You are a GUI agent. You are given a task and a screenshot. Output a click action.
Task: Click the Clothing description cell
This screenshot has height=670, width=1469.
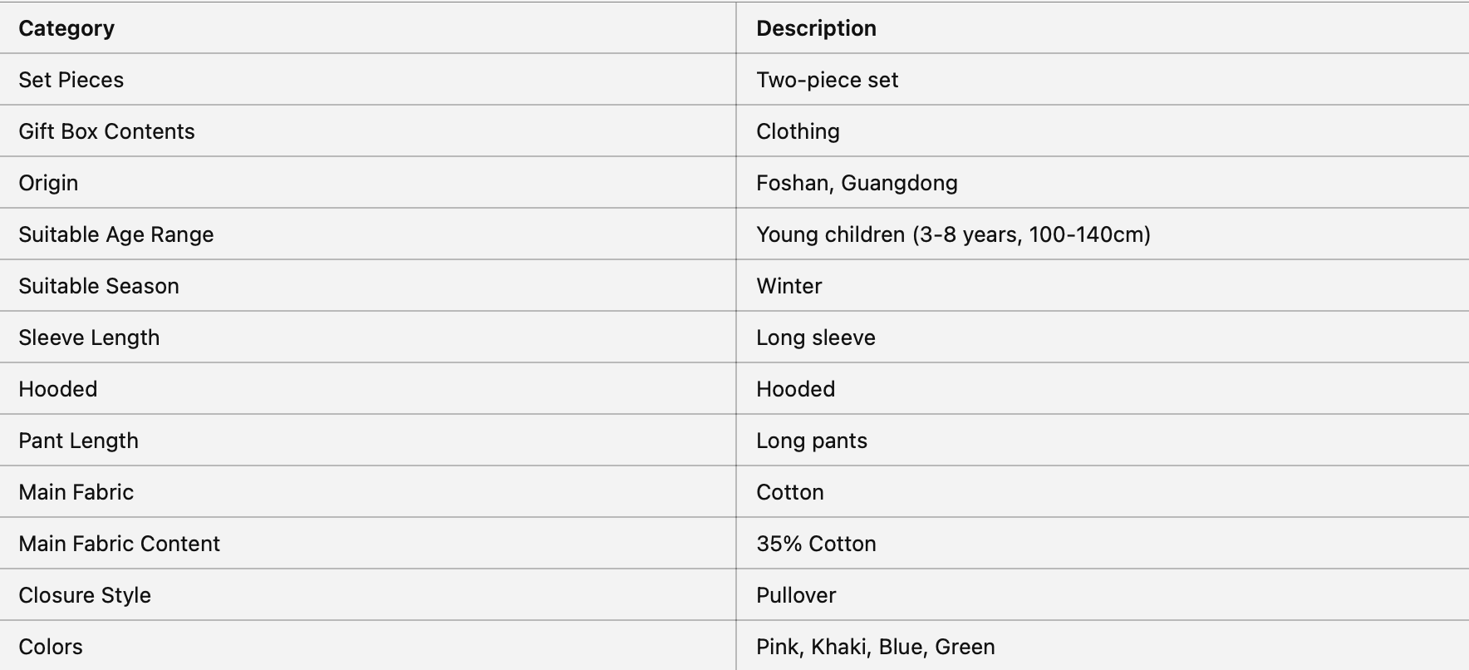click(x=798, y=131)
